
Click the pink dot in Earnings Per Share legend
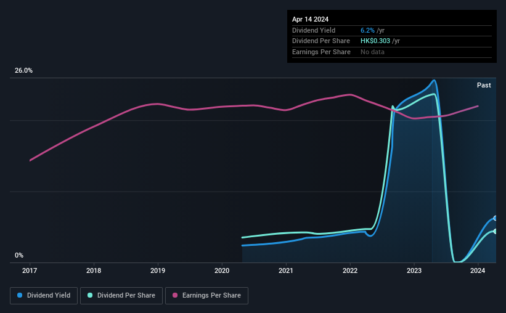[x=175, y=296]
